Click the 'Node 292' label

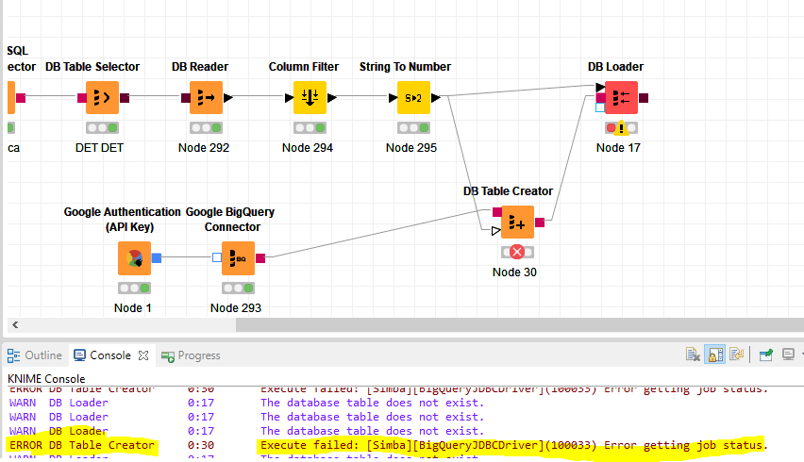[x=204, y=148]
